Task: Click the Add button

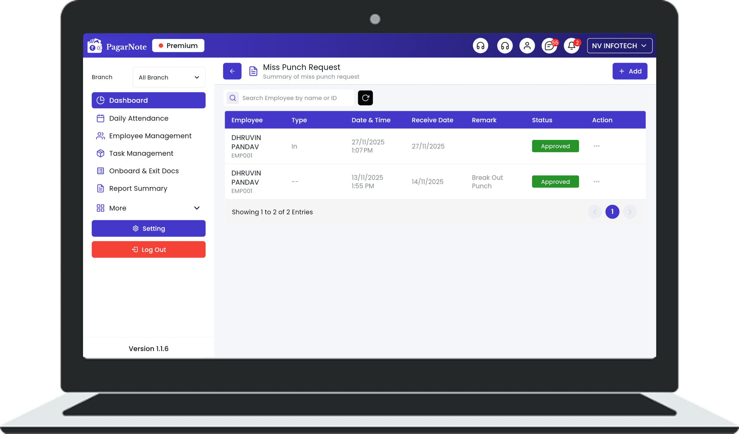Action: click(630, 71)
